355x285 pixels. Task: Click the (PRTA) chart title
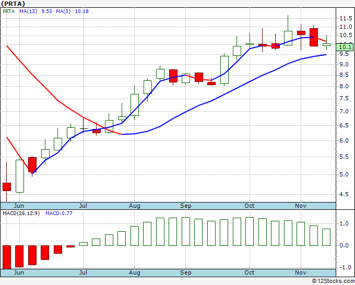point(13,4)
